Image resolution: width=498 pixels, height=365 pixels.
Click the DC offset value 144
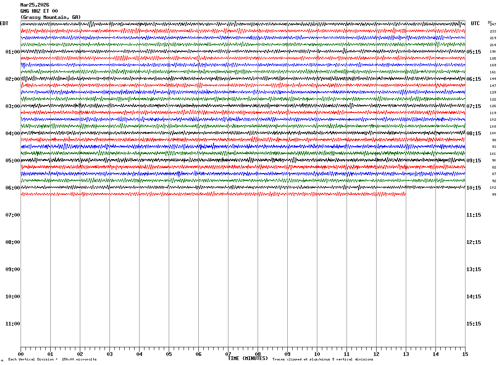tap(493, 79)
